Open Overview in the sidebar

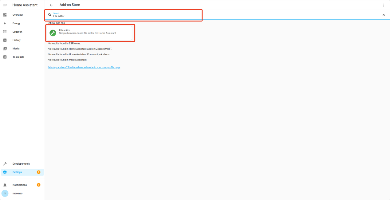point(22,15)
